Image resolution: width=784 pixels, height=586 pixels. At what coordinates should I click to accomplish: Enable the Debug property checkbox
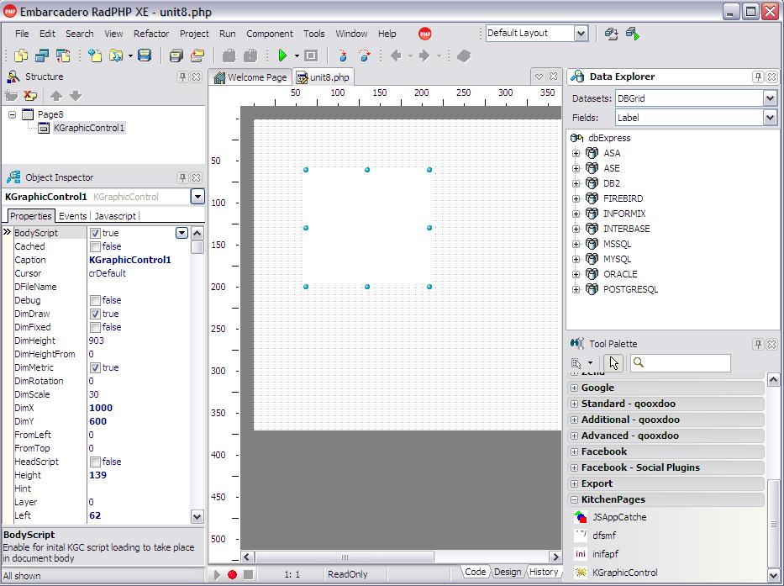tap(95, 300)
